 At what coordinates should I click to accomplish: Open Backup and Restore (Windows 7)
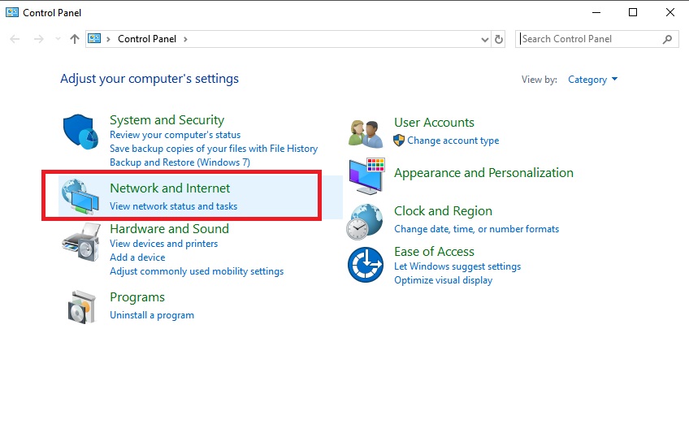point(180,162)
